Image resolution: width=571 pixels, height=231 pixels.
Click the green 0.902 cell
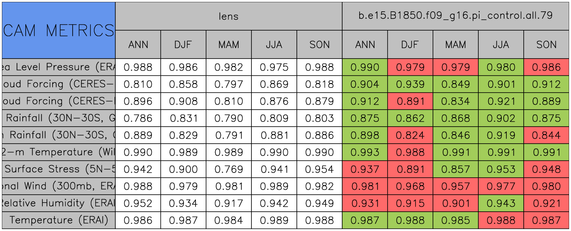[501, 118]
